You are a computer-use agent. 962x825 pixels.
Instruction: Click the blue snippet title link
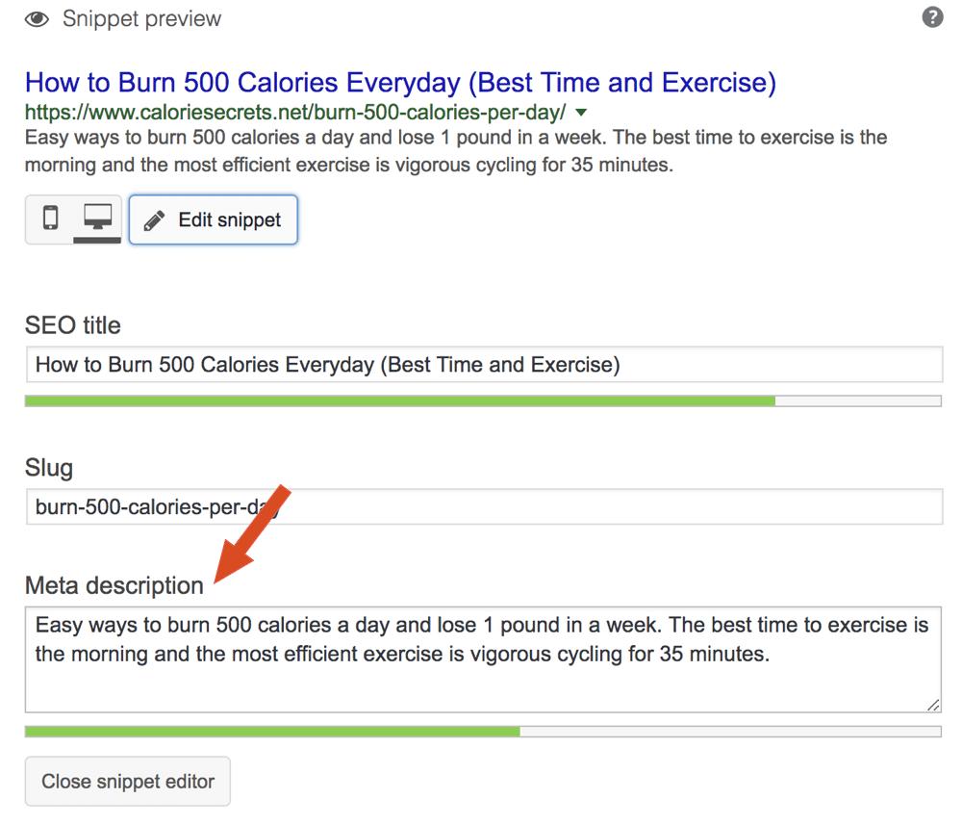[400, 82]
